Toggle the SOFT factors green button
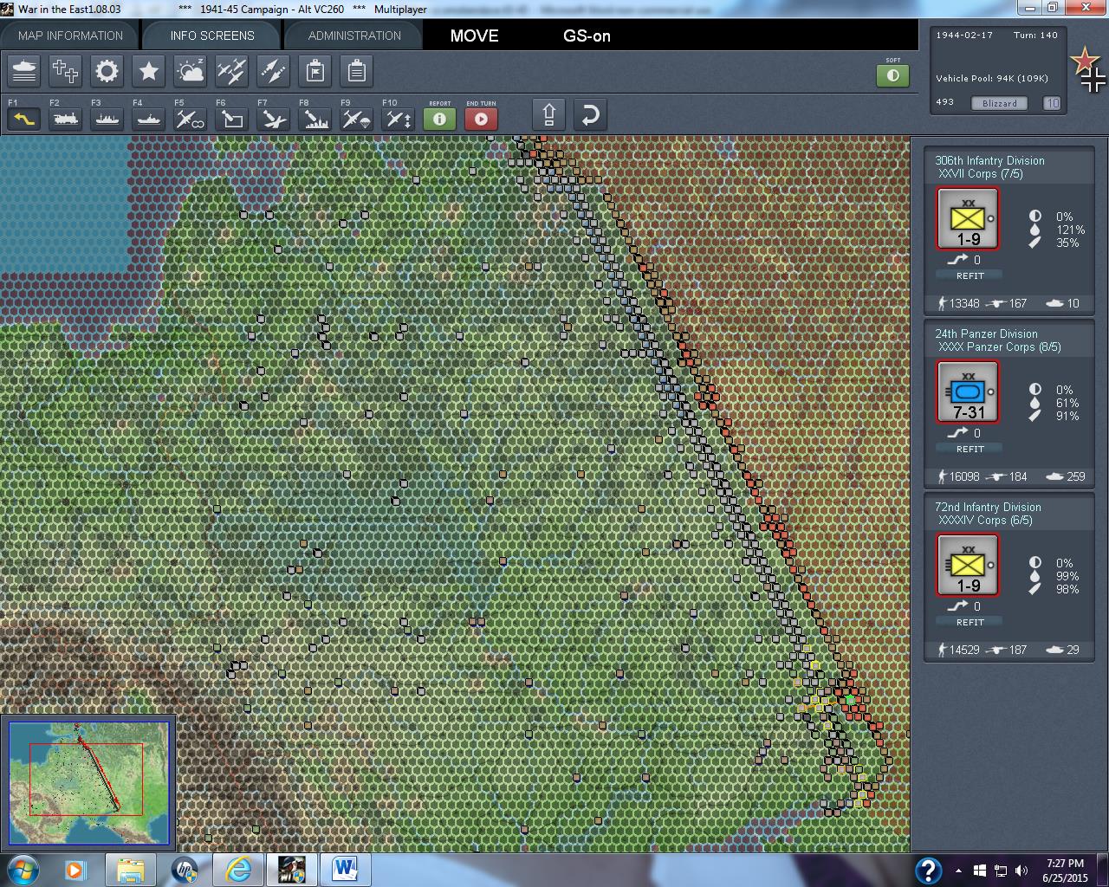 892,75
